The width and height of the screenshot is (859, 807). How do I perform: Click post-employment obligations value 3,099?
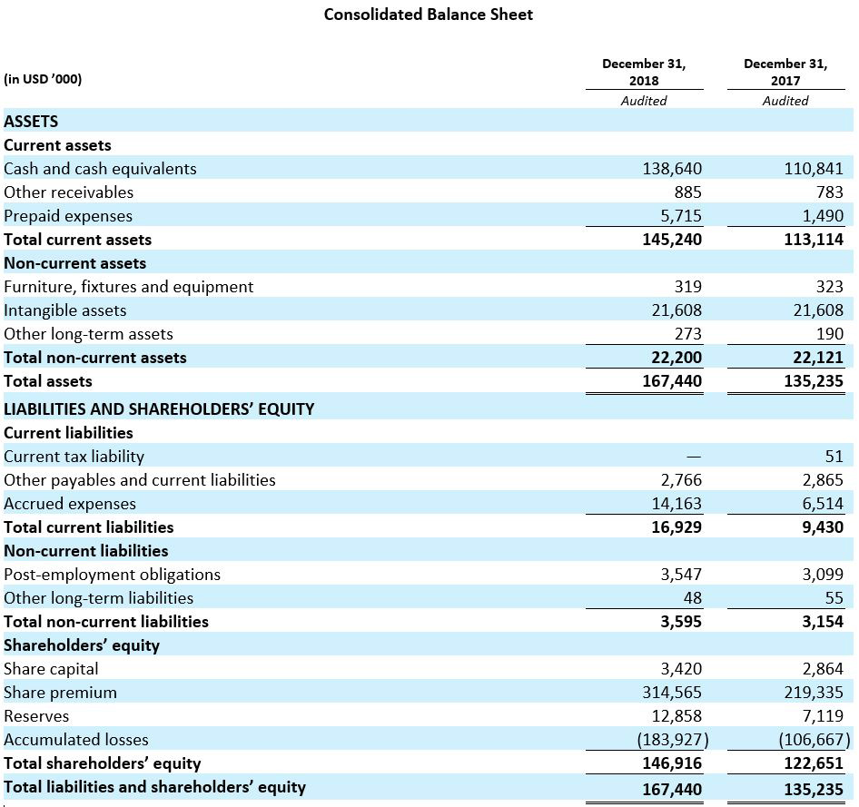(823, 575)
